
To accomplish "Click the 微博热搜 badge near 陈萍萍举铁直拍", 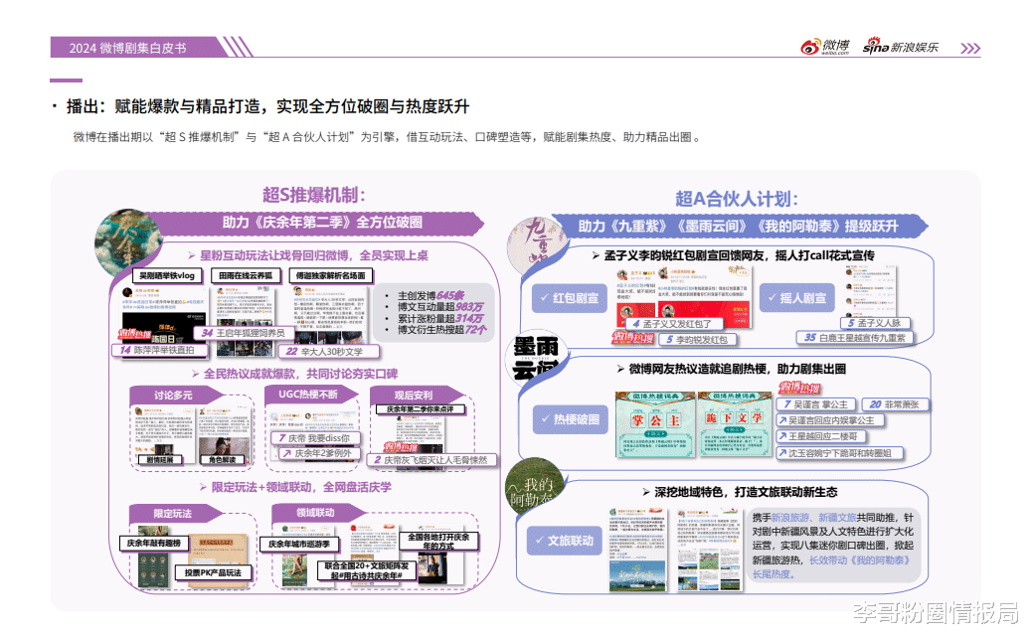I will coord(135,334).
